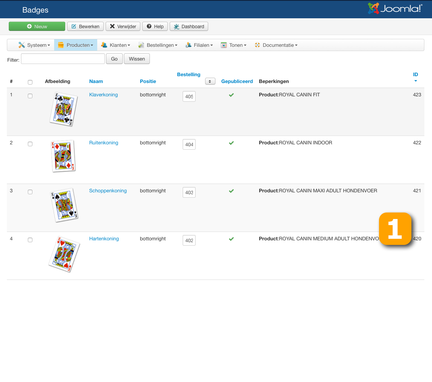Select all rows with header checkbox
The width and height of the screenshot is (432, 382).
pos(30,82)
